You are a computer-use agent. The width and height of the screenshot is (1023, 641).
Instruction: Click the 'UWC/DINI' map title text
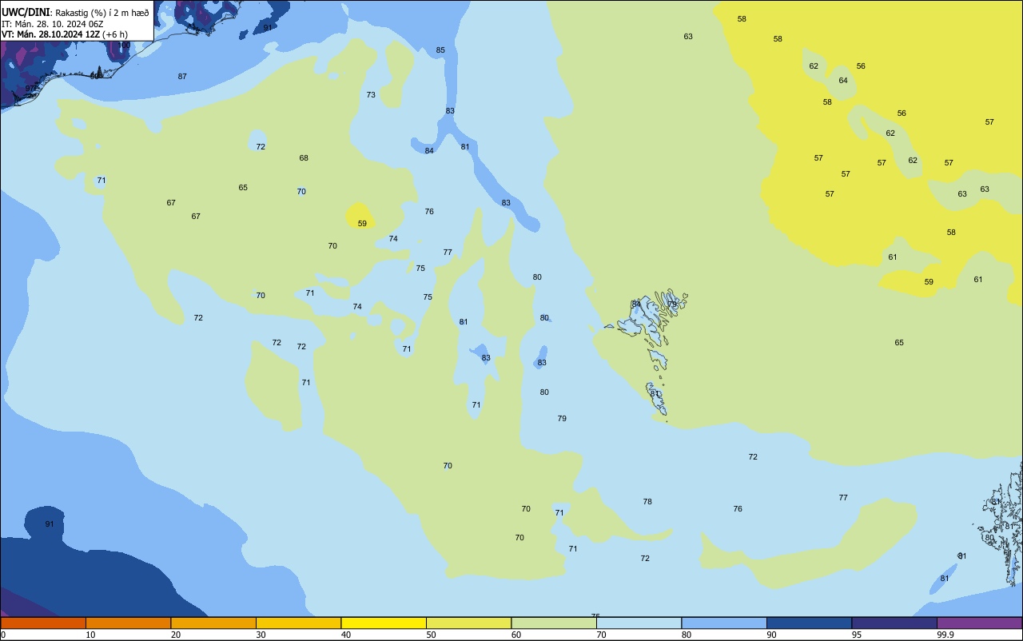26,13
